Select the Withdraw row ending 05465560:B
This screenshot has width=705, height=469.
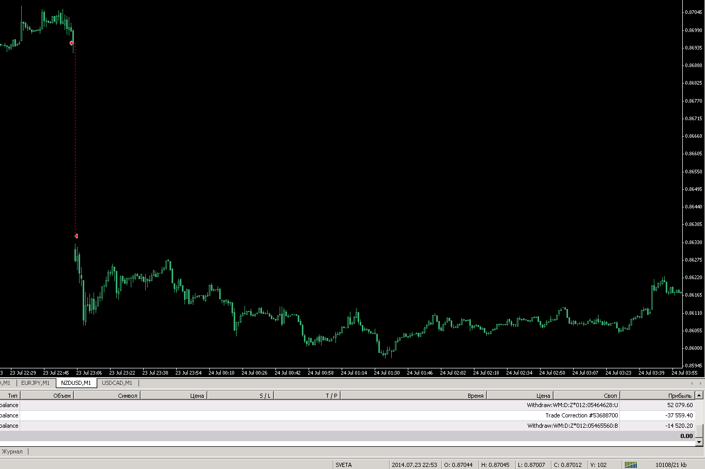pyautogui.click(x=347, y=426)
